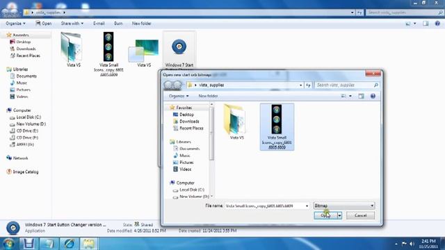Open the Explorer window's Organize menu
This screenshot has width=445, height=250.
pyautogui.click(x=15, y=24)
